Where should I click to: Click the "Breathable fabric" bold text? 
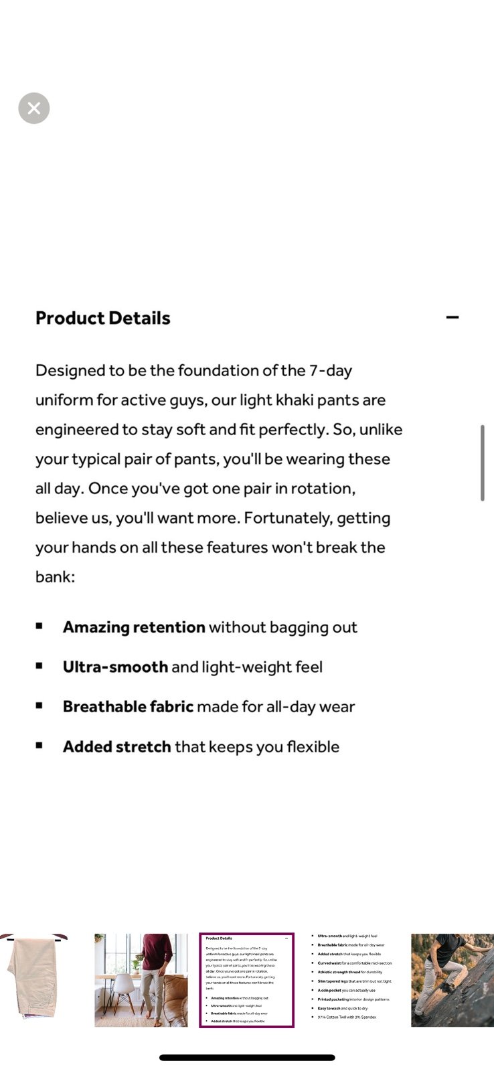tap(128, 707)
